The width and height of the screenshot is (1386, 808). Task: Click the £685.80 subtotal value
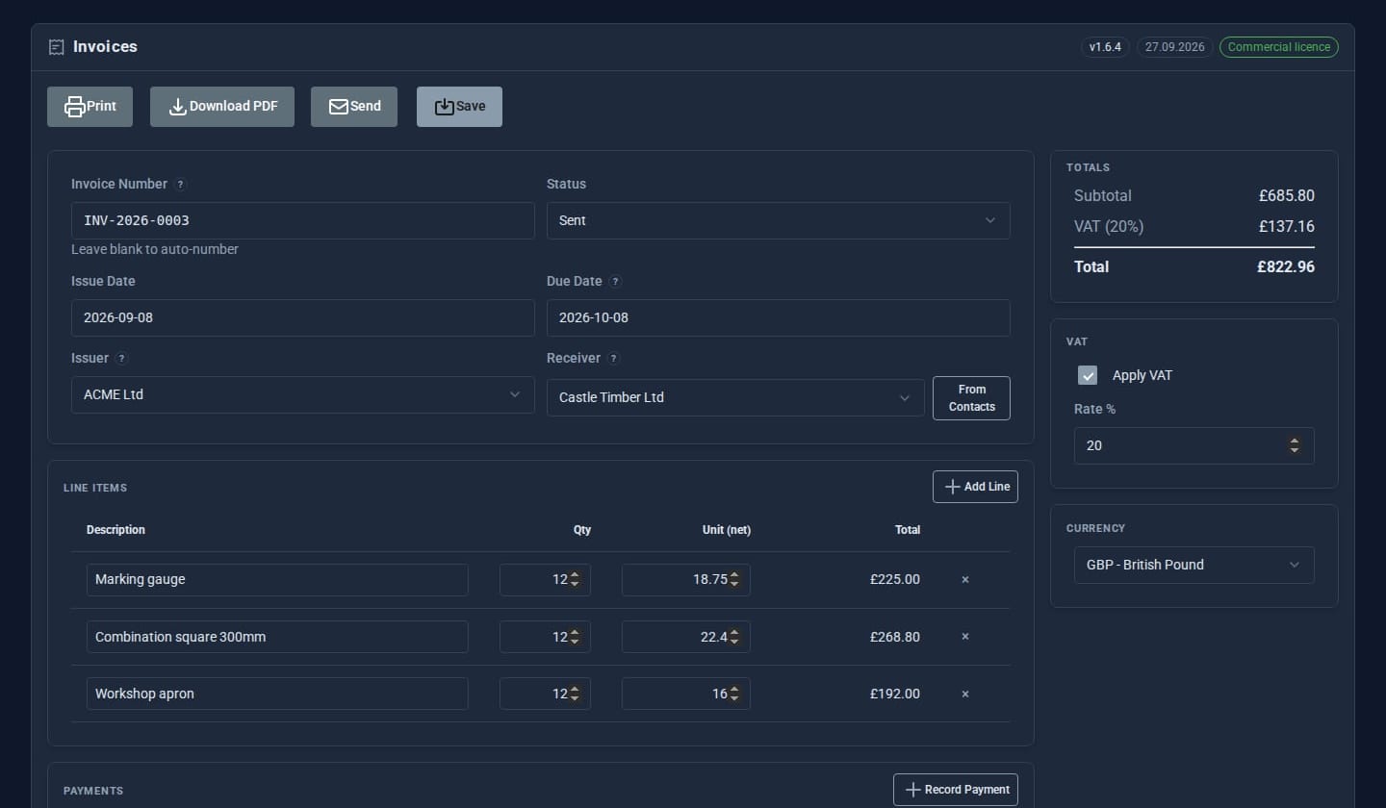(1286, 196)
